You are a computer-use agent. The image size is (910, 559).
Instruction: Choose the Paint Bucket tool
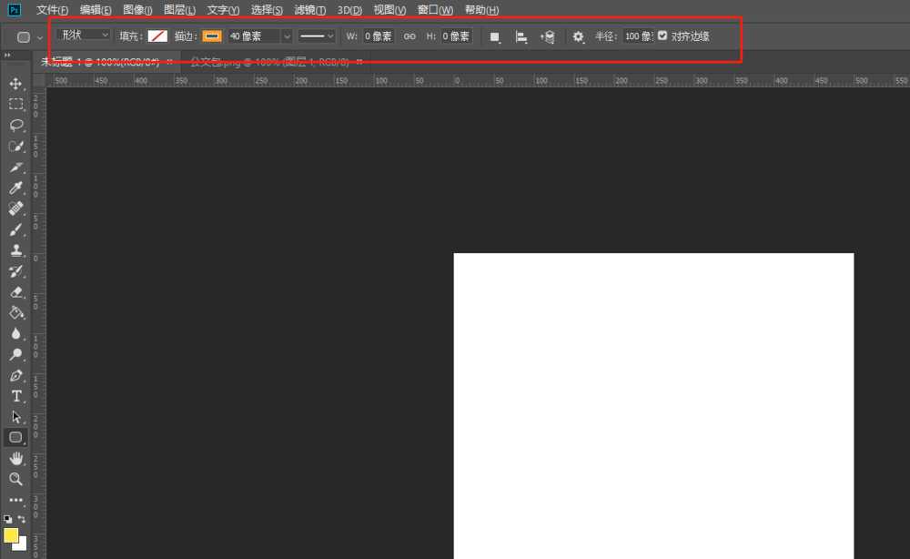(15, 312)
